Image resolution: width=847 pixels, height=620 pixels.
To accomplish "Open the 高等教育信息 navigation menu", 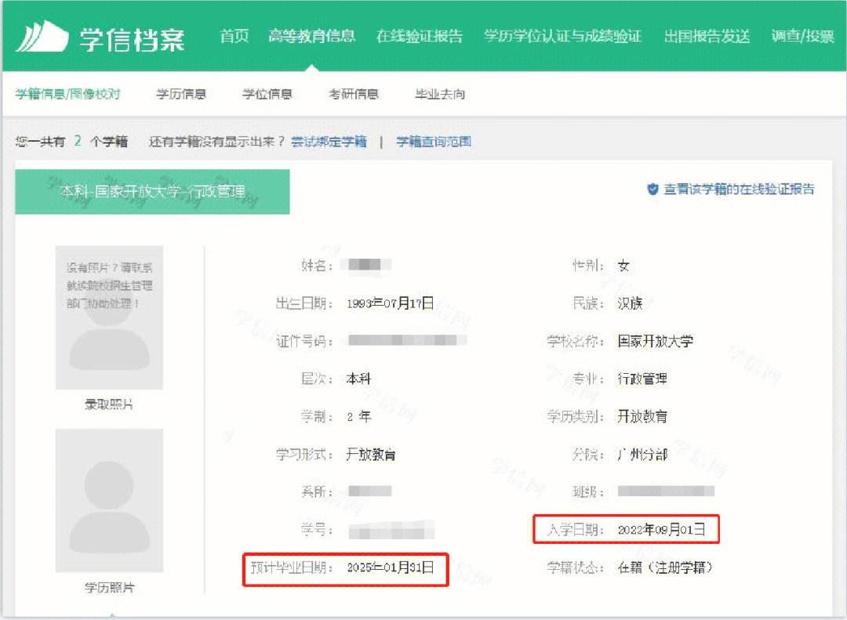I will [x=312, y=35].
